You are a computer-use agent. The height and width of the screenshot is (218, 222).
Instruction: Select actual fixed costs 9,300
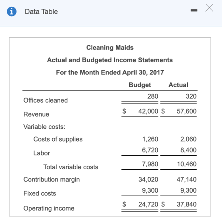click(x=188, y=190)
